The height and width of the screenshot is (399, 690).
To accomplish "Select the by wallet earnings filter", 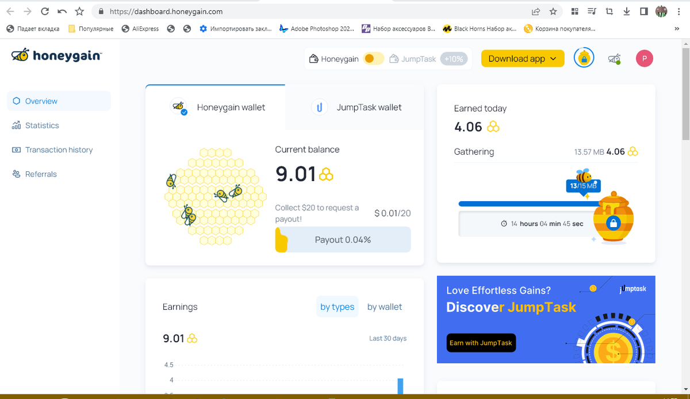I will (385, 307).
